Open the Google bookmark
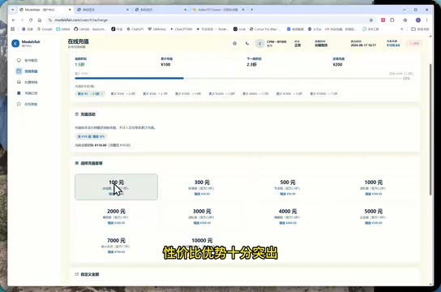The image size is (441, 292). point(45,29)
